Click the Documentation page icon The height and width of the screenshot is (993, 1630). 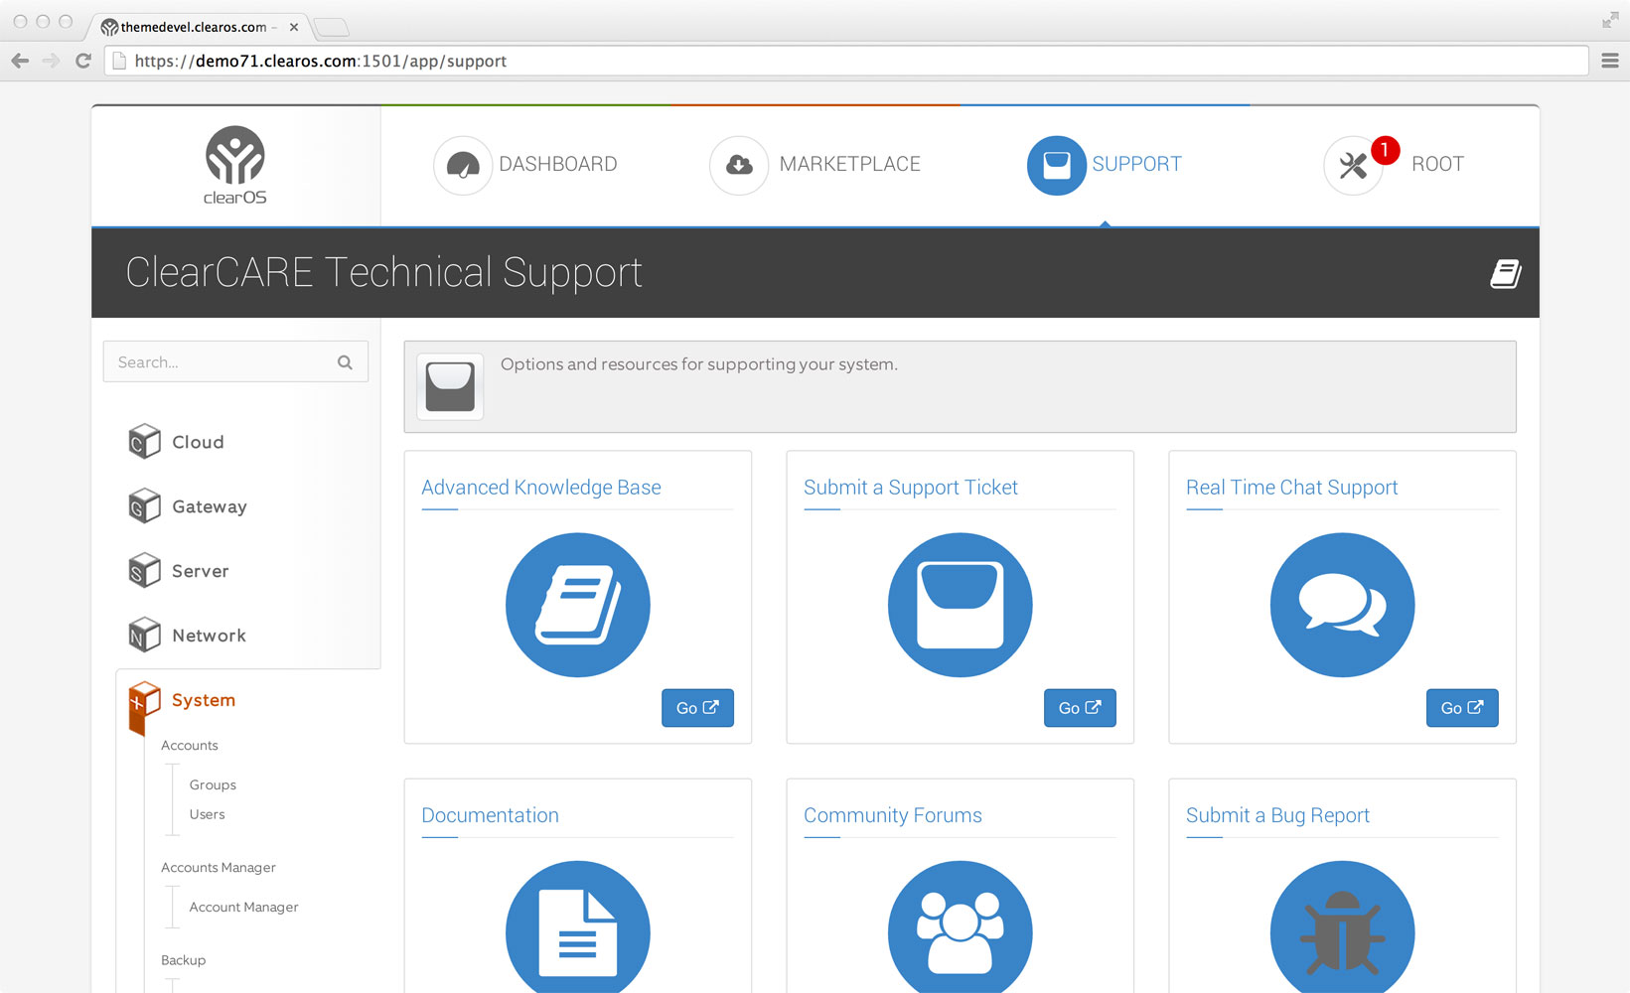(578, 928)
